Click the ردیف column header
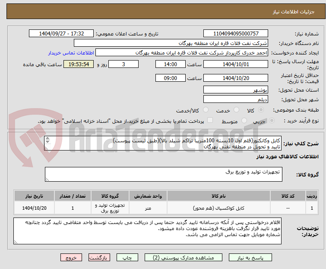This screenshot has width=326, height=269. tap(312, 196)
